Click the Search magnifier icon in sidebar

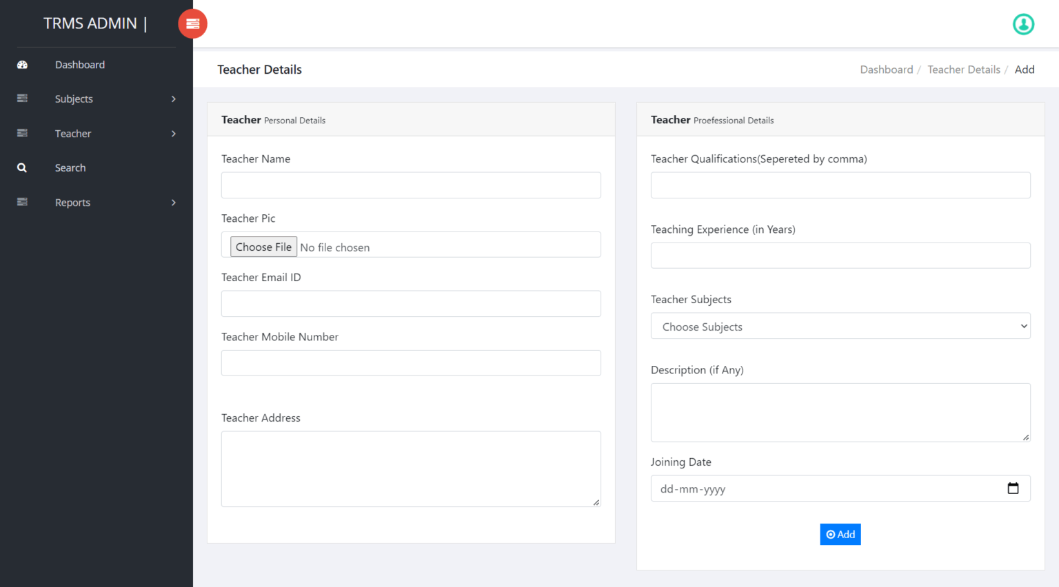22,168
